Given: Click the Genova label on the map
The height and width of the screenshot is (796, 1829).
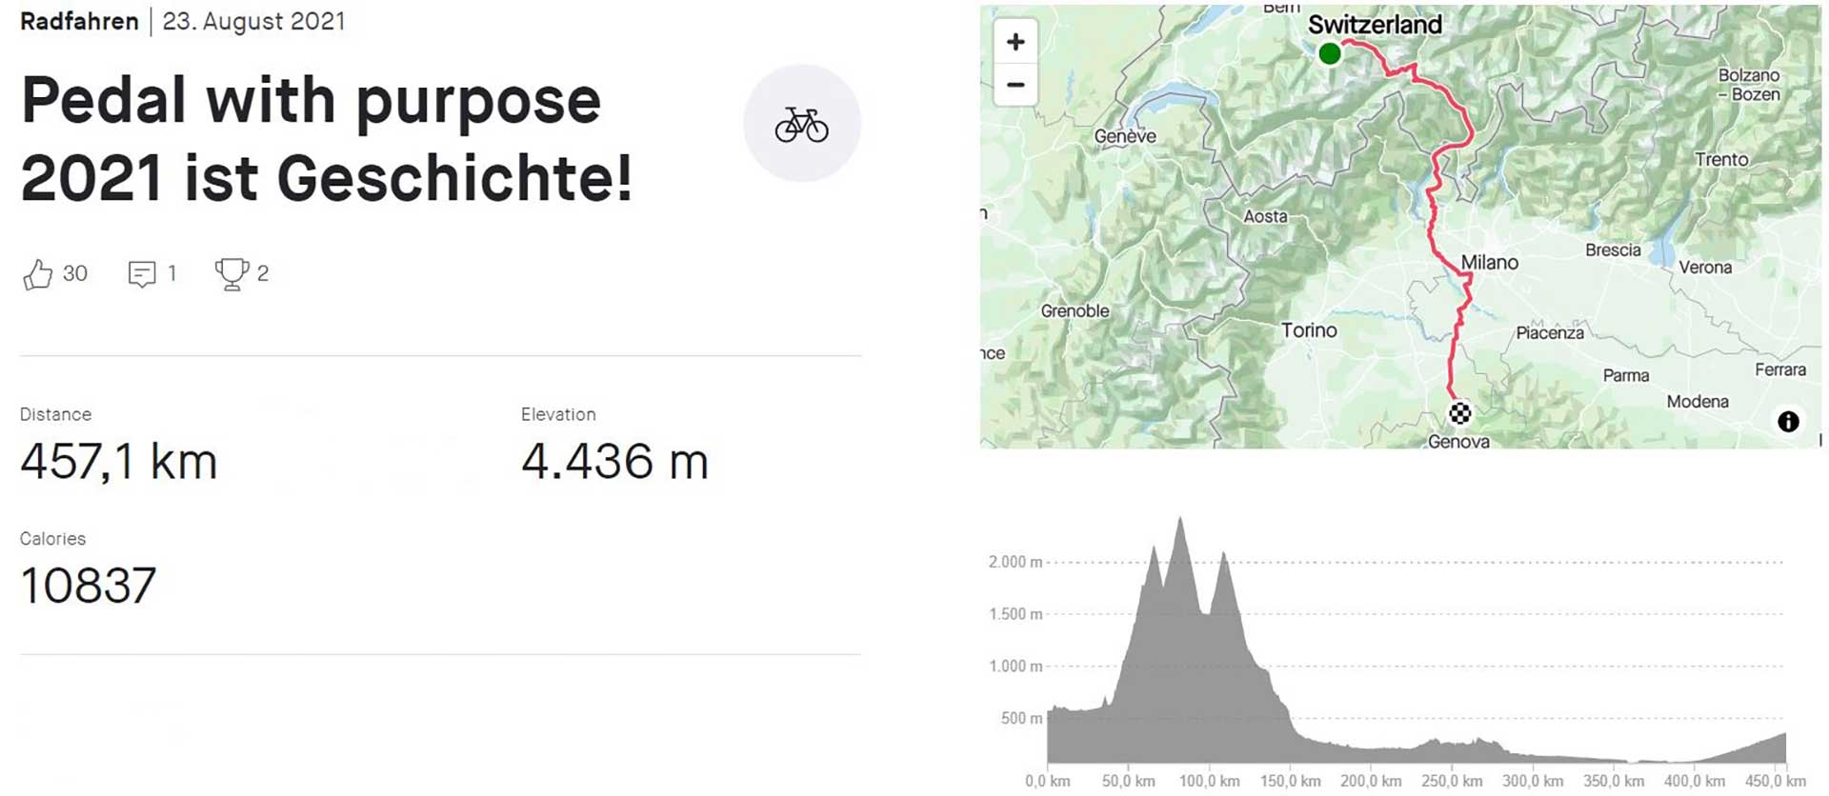Looking at the screenshot, I should 1458,442.
